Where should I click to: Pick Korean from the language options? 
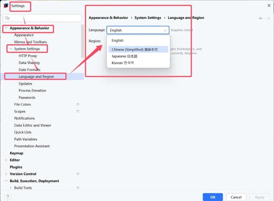click(x=123, y=63)
